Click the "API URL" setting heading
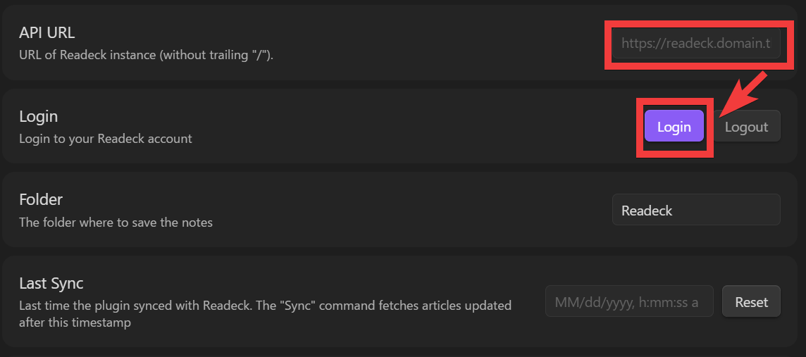 coord(46,33)
